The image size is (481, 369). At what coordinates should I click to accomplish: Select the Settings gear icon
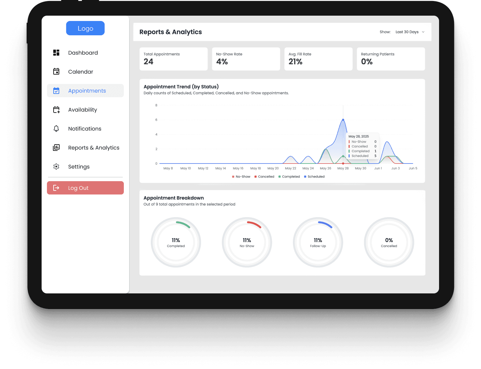click(56, 167)
